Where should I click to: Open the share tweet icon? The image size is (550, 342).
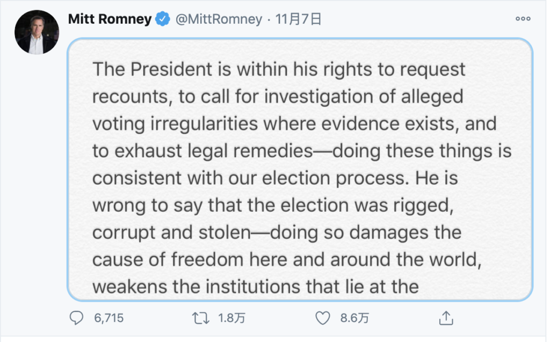(x=445, y=318)
